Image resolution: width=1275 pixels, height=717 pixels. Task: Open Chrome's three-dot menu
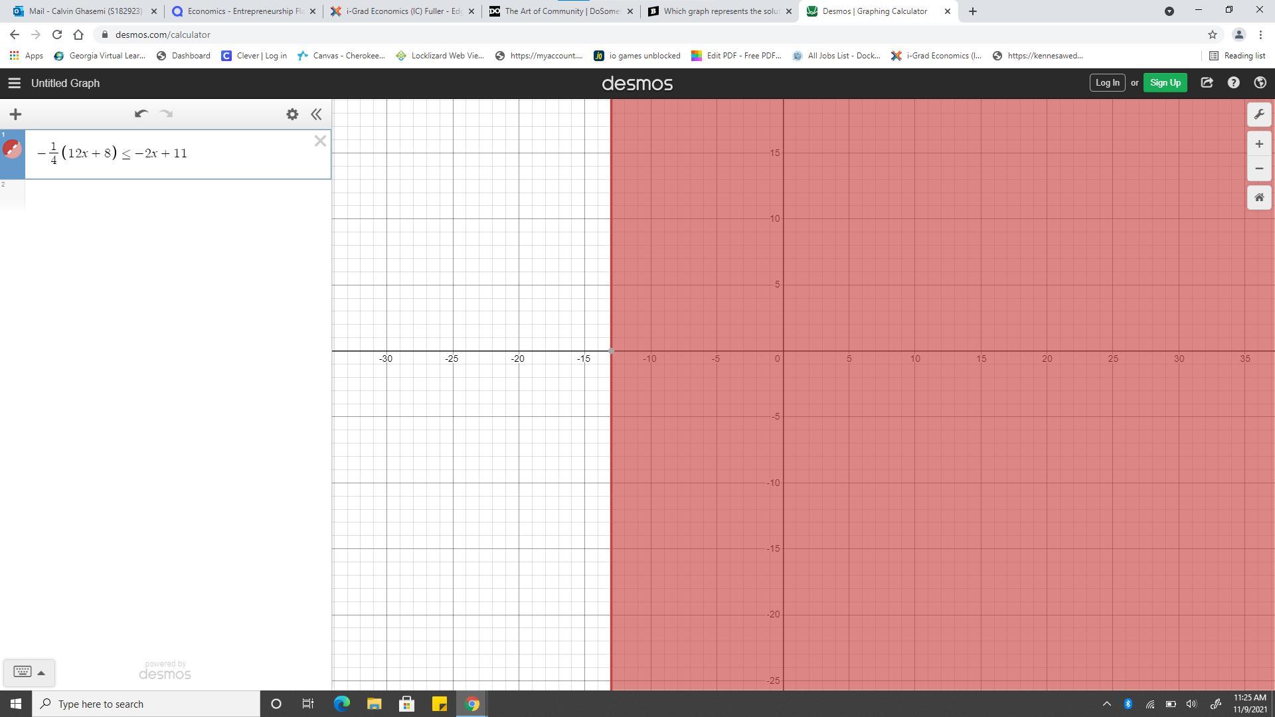tap(1260, 35)
